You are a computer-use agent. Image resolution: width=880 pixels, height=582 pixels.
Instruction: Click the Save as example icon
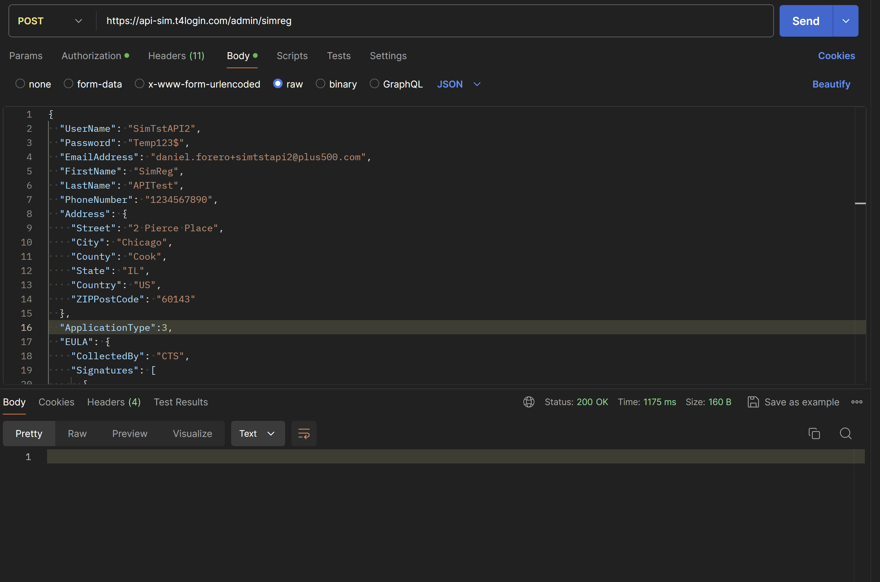[x=753, y=402]
